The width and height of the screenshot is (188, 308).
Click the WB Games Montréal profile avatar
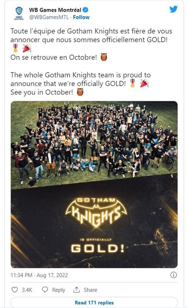19,13
